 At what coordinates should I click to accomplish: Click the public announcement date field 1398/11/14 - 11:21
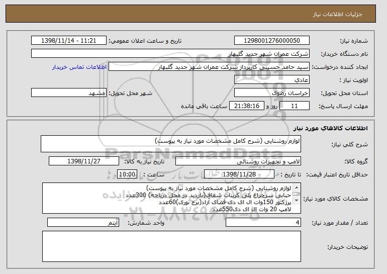[69, 41]
